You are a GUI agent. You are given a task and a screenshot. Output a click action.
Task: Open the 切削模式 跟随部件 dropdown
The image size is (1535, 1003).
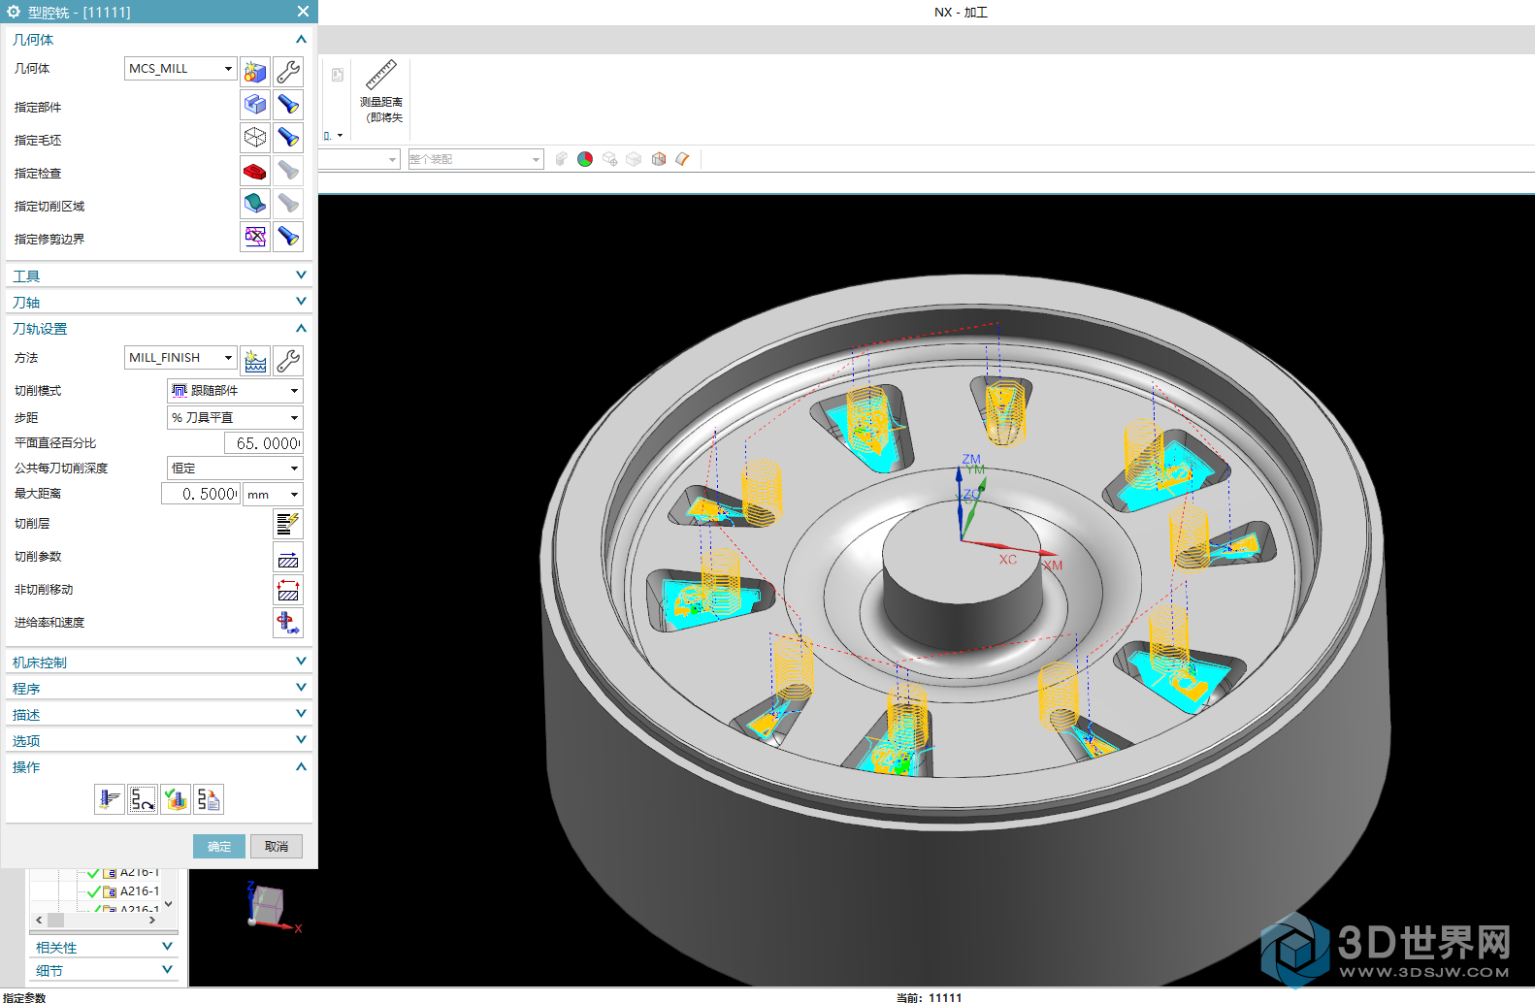tap(235, 391)
